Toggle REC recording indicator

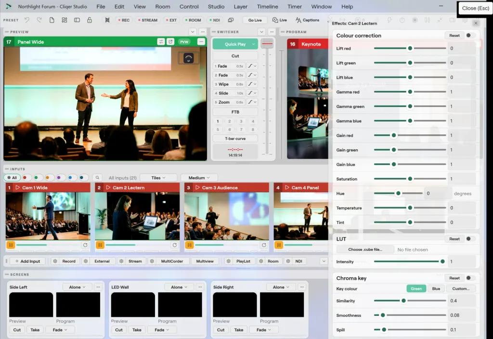point(124,20)
